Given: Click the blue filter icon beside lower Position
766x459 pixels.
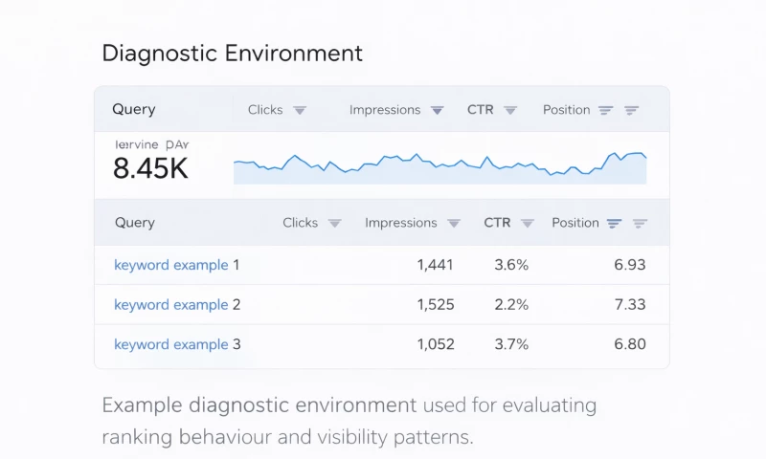Looking at the screenshot, I should pos(615,223).
